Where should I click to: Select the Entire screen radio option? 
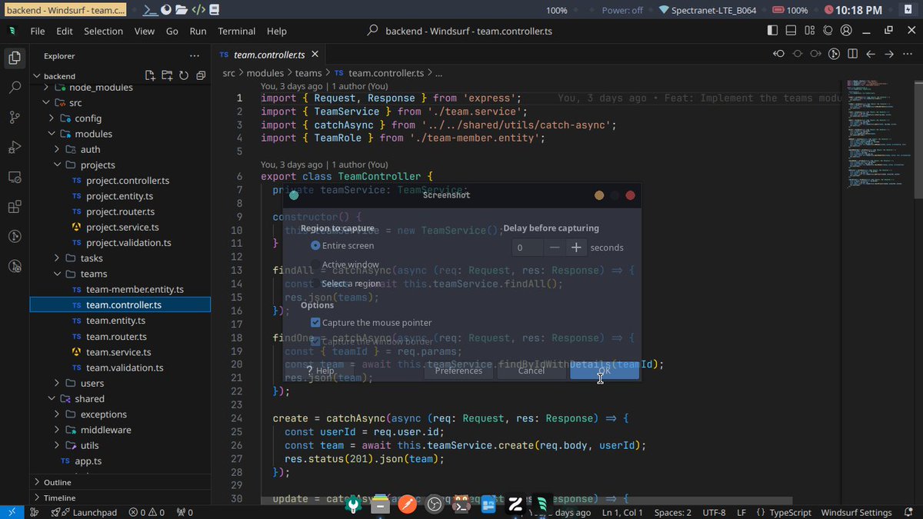342,245
